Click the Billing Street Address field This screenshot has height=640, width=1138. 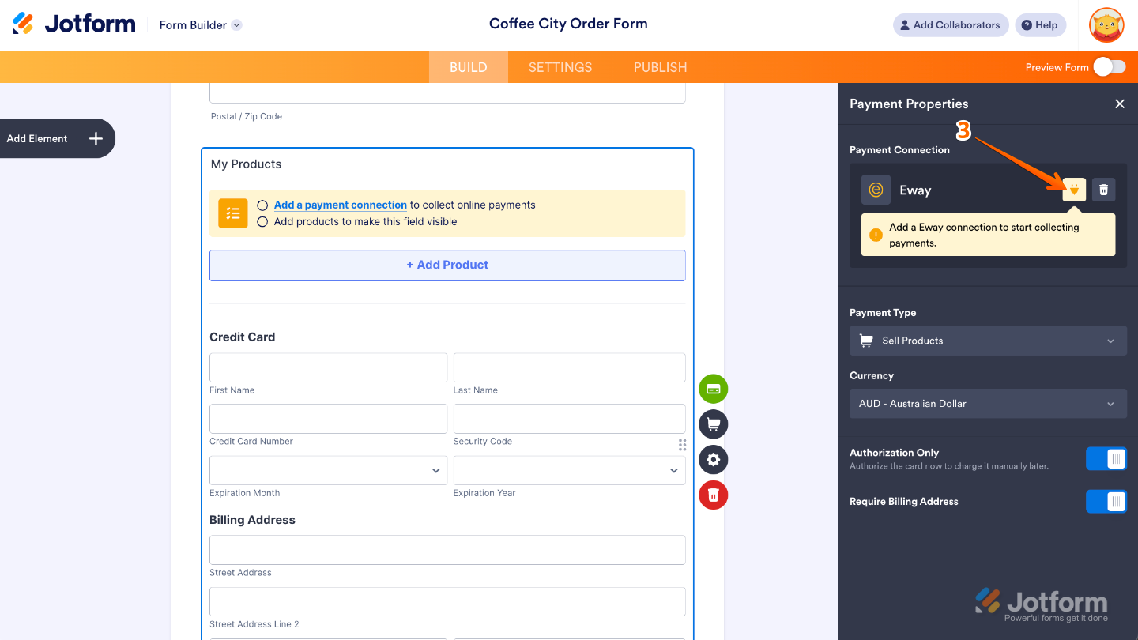447,550
